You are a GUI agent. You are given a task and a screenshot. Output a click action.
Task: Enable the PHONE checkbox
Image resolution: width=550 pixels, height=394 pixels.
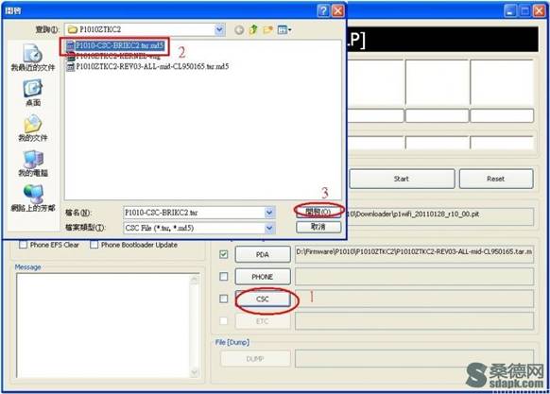223,277
